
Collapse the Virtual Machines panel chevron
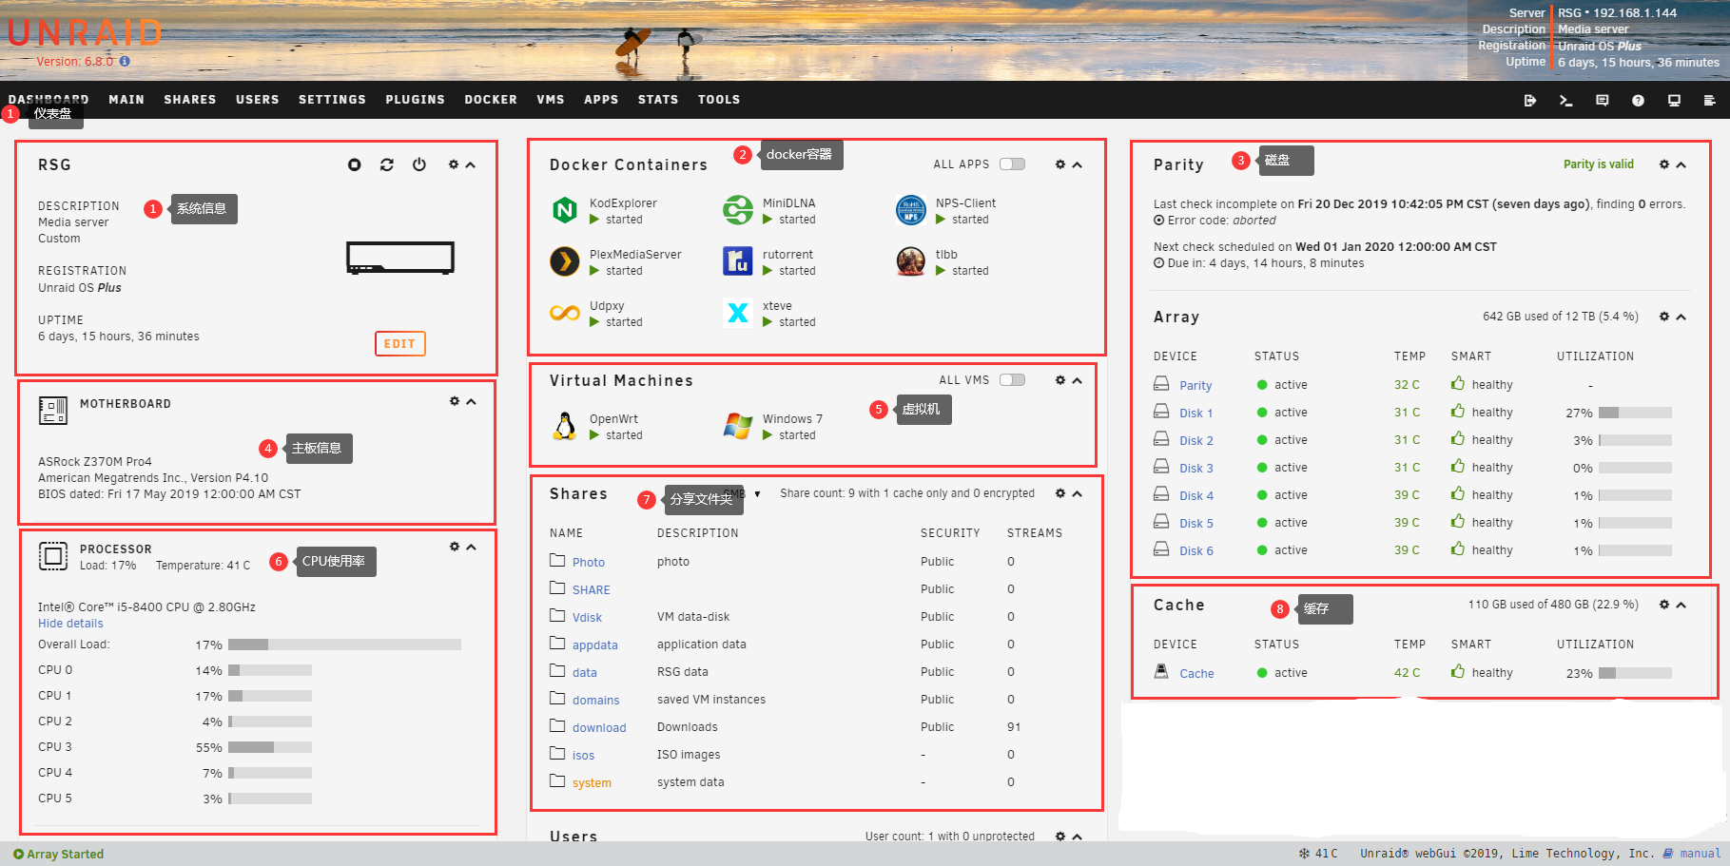tap(1077, 380)
